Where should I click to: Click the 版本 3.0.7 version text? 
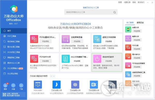[x=13, y=24]
